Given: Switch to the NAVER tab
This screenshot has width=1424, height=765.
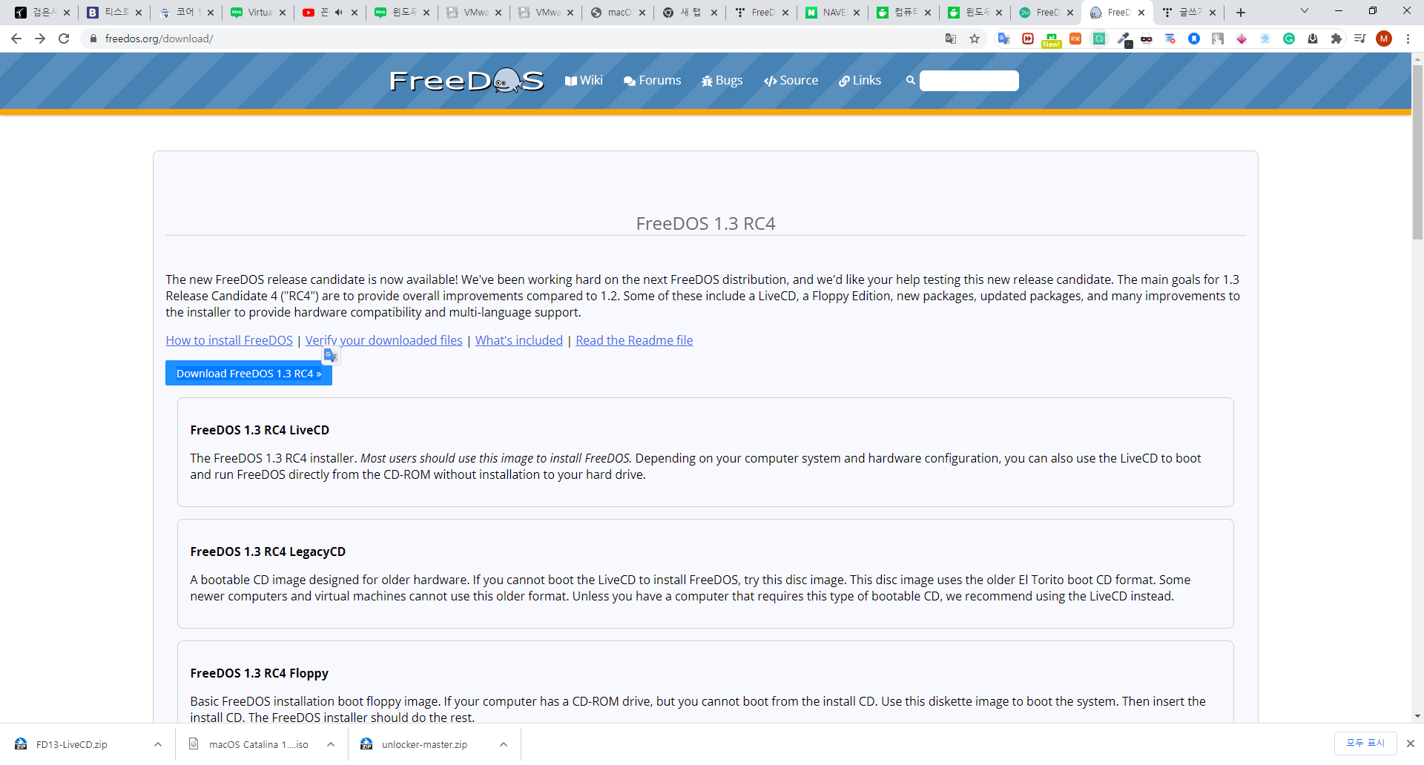Looking at the screenshot, I should click(834, 13).
